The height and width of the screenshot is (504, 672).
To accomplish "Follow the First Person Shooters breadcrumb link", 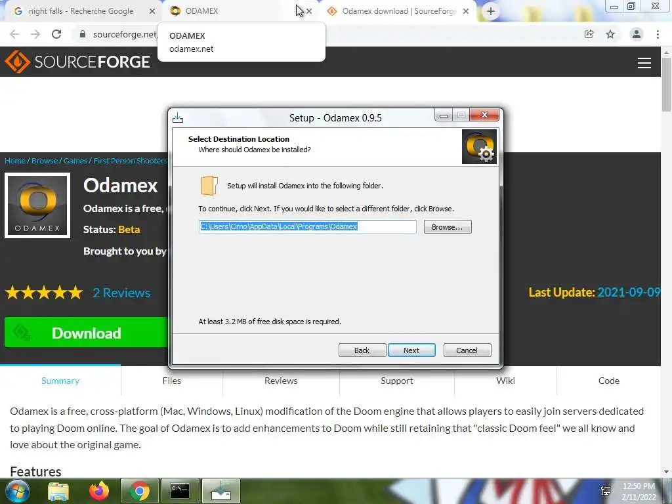I will point(130,161).
